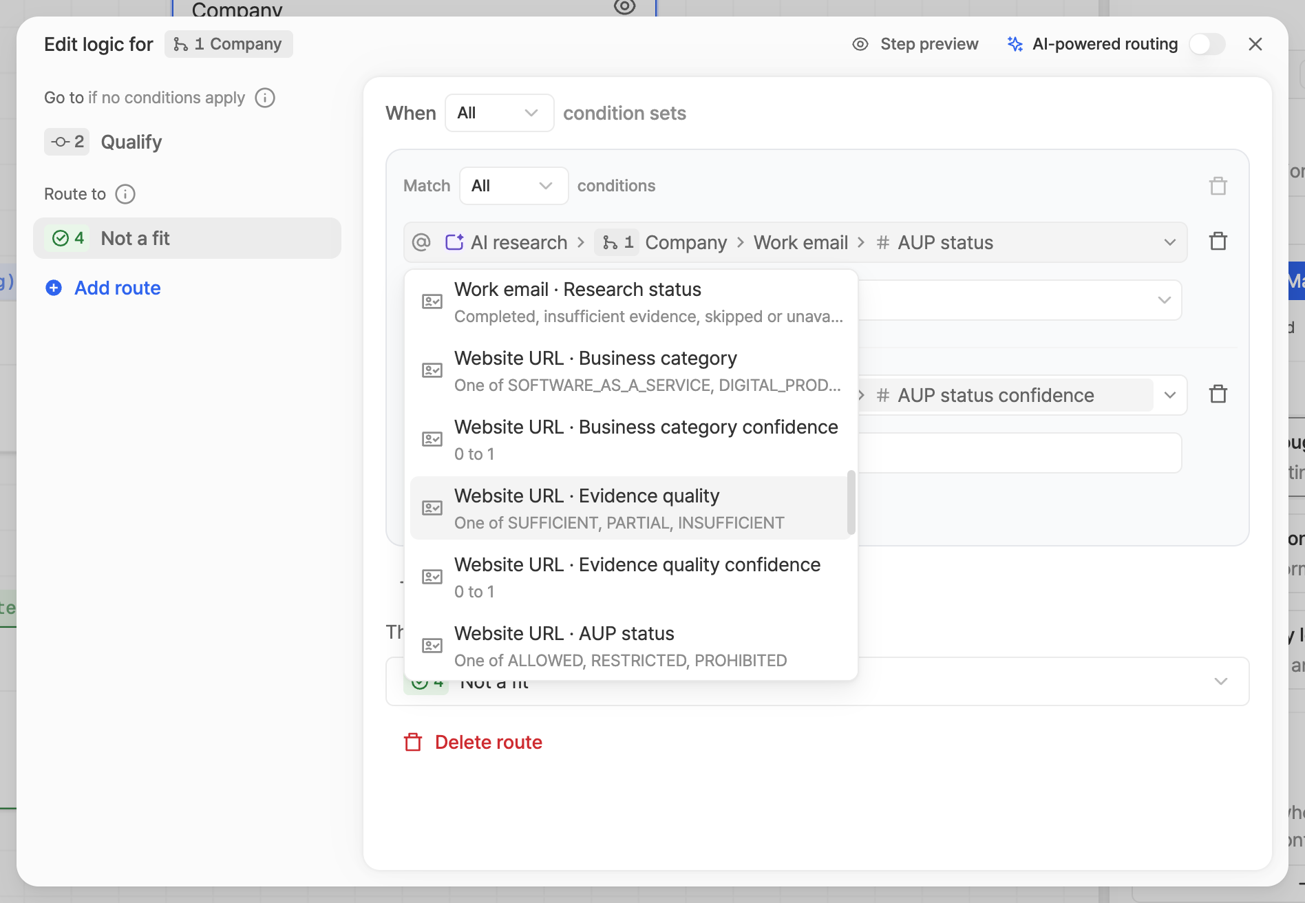Click the AI research breadcrumb icon
Viewport: 1305px width, 903px height.
click(454, 242)
